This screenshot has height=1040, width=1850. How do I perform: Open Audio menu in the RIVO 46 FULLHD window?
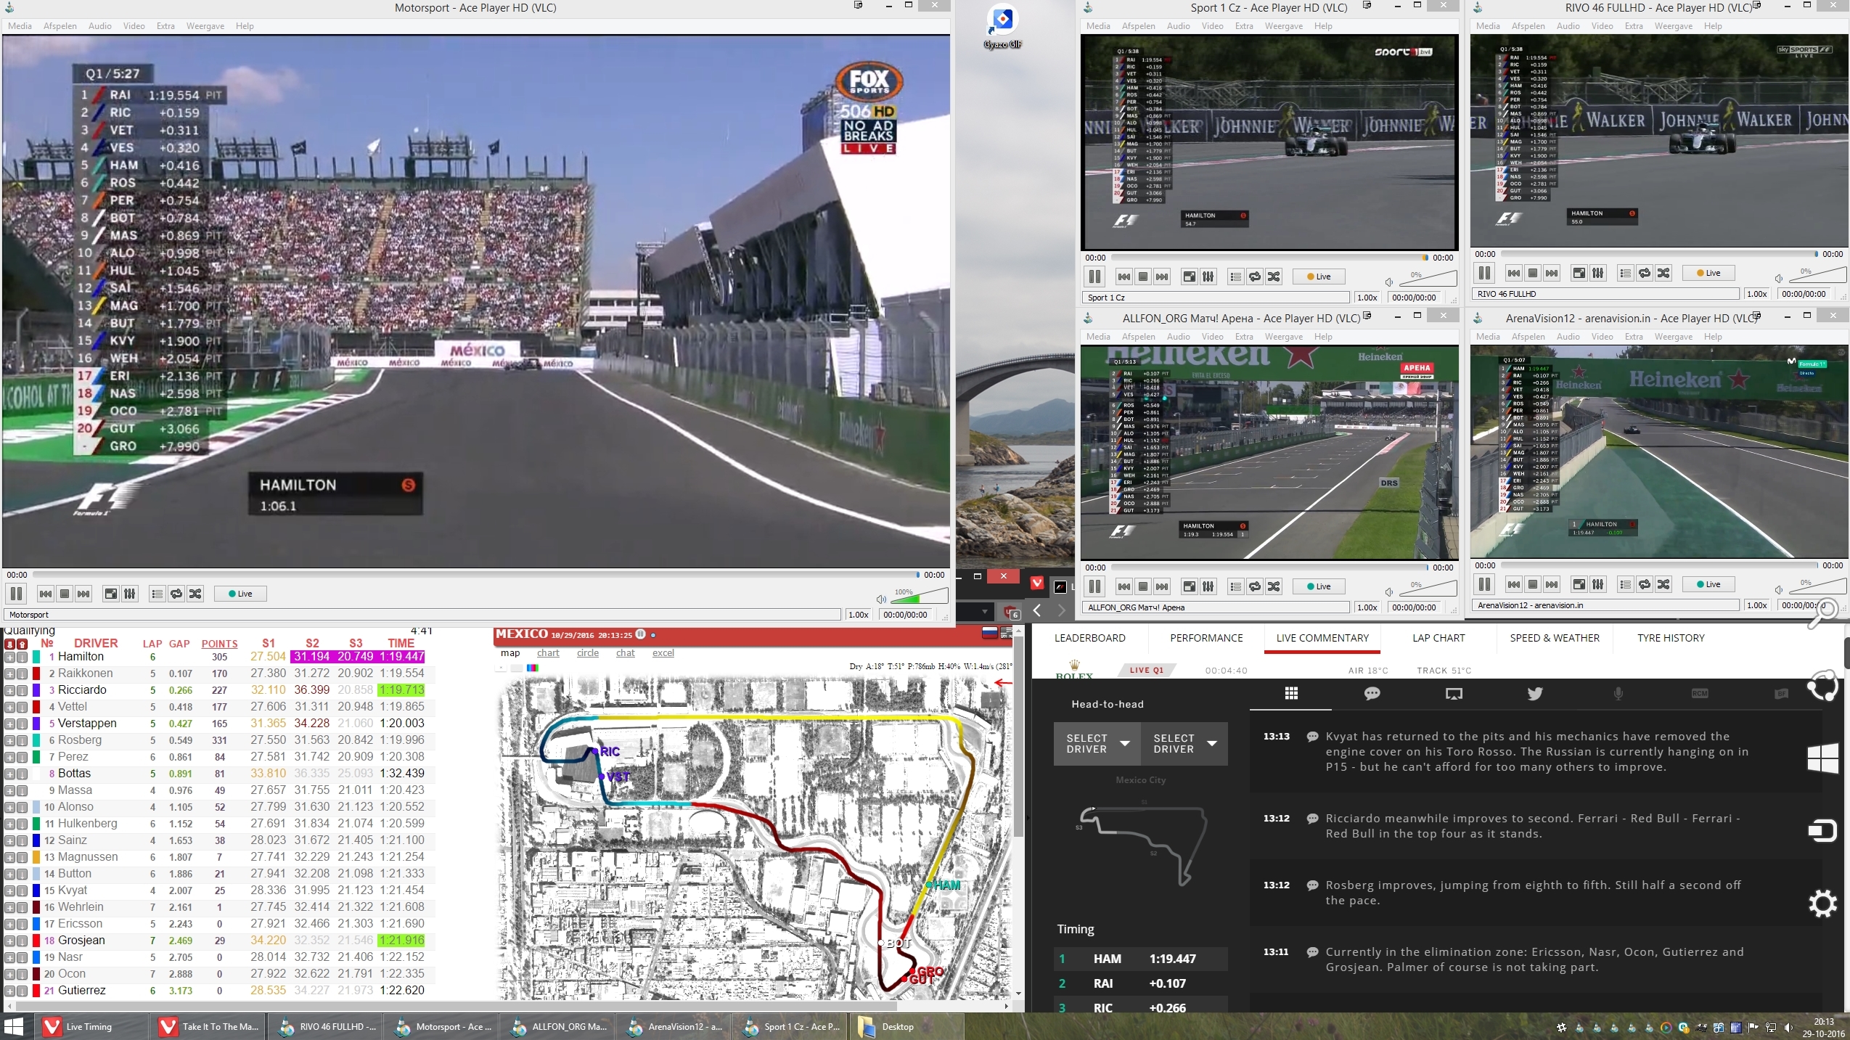(1568, 26)
